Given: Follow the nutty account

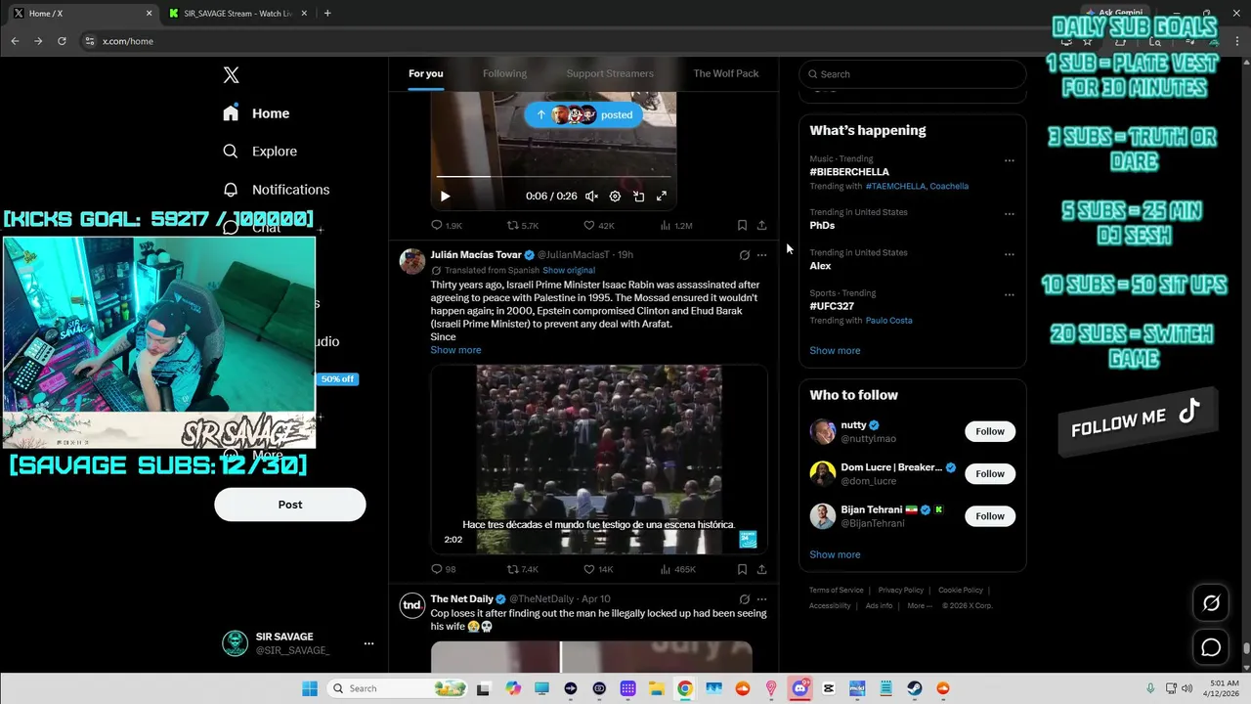Looking at the screenshot, I should [990, 431].
